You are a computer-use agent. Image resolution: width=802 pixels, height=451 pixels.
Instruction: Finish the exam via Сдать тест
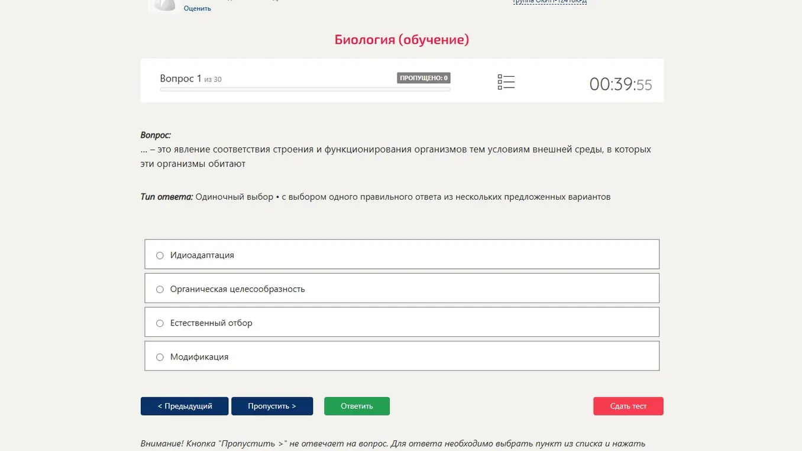coord(628,406)
